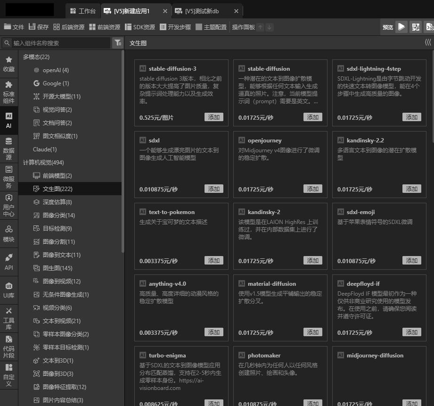The width and height of the screenshot is (434, 406).
Task: Open the 收藏 favorites sidebar icon
Action: (9, 64)
